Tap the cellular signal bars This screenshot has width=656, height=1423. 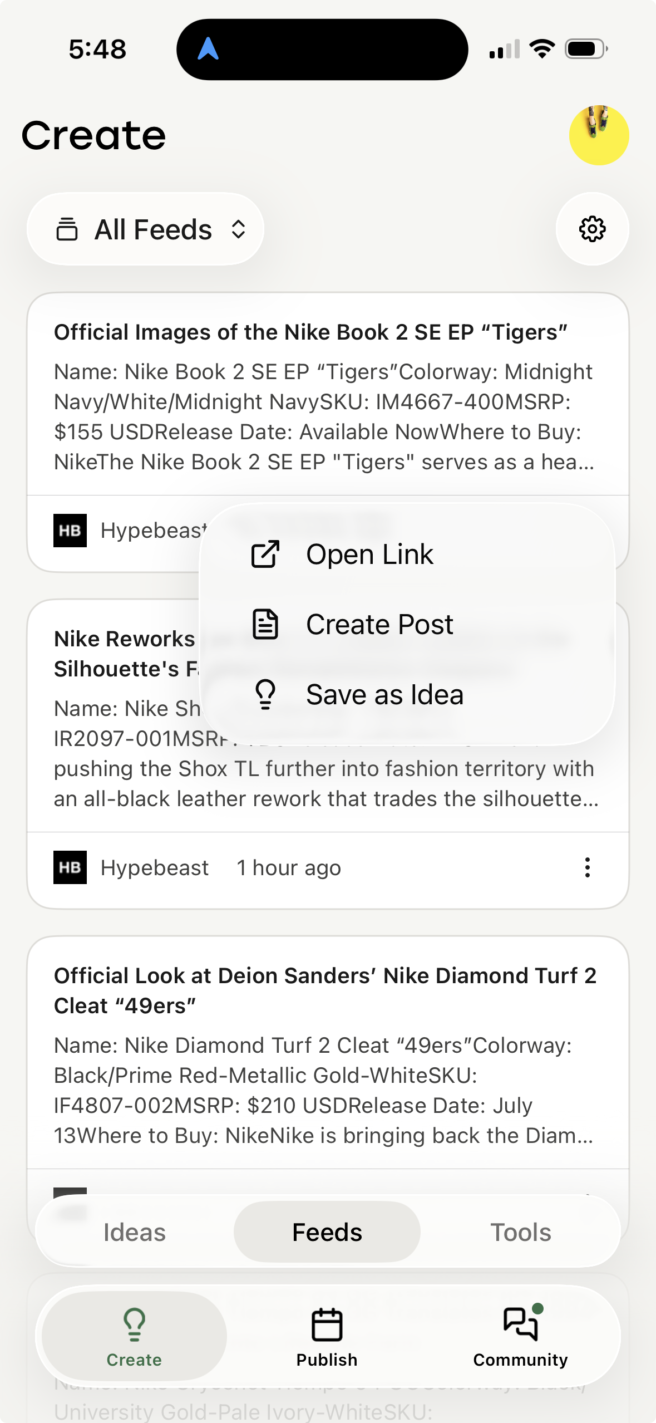[x=505, y=49]
